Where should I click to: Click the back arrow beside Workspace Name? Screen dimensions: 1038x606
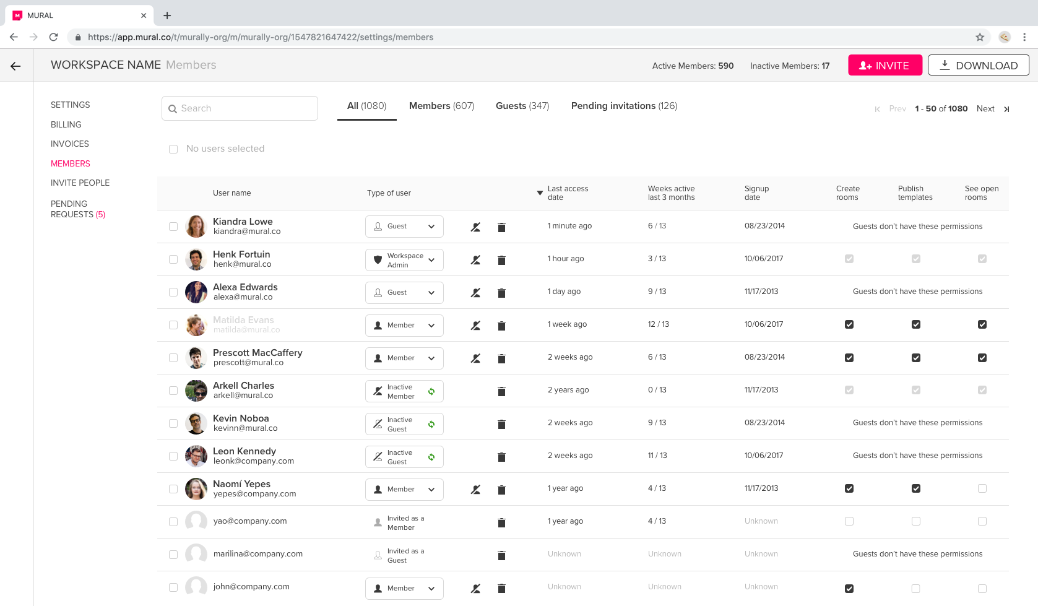[15, 66]
